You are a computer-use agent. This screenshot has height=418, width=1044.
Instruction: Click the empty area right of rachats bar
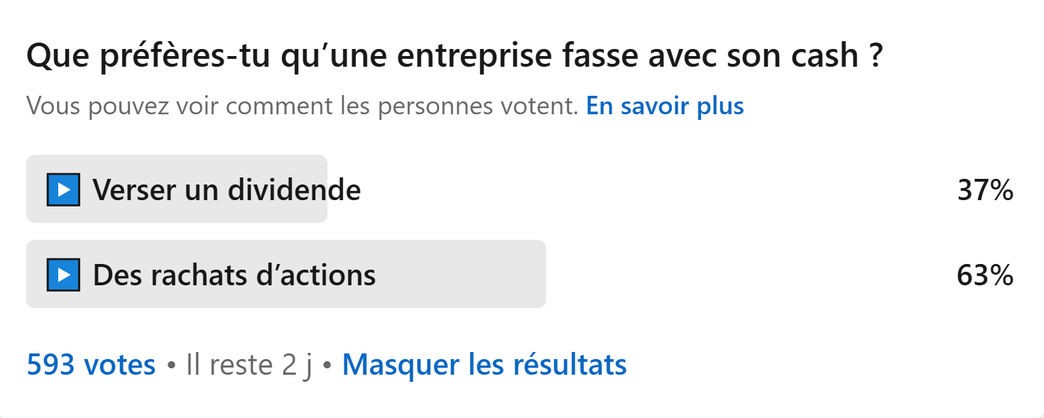click(x=749, y=274)
